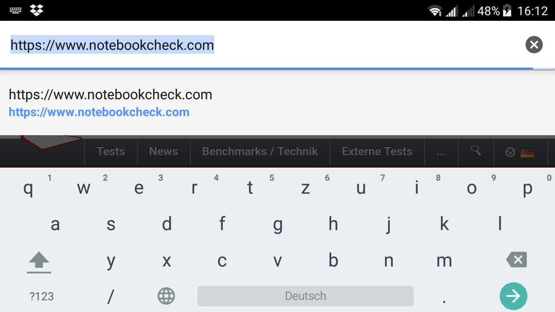555x312 pixels.
Task: Open the Tests menu
Action: (x=111, y=151)
